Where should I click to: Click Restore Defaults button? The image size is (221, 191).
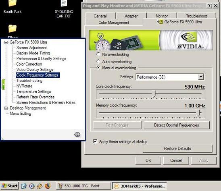pos(177,148)
